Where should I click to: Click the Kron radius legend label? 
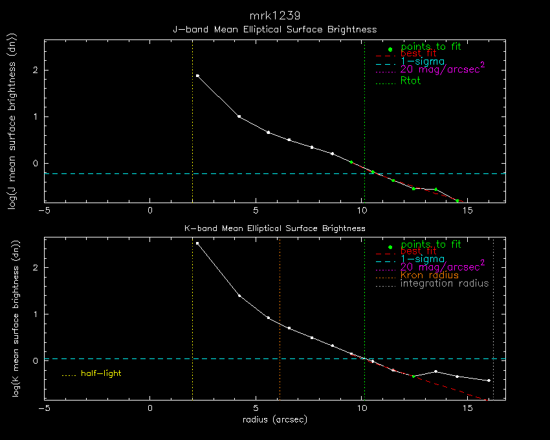pyautogui.click(x=430, y=275)
